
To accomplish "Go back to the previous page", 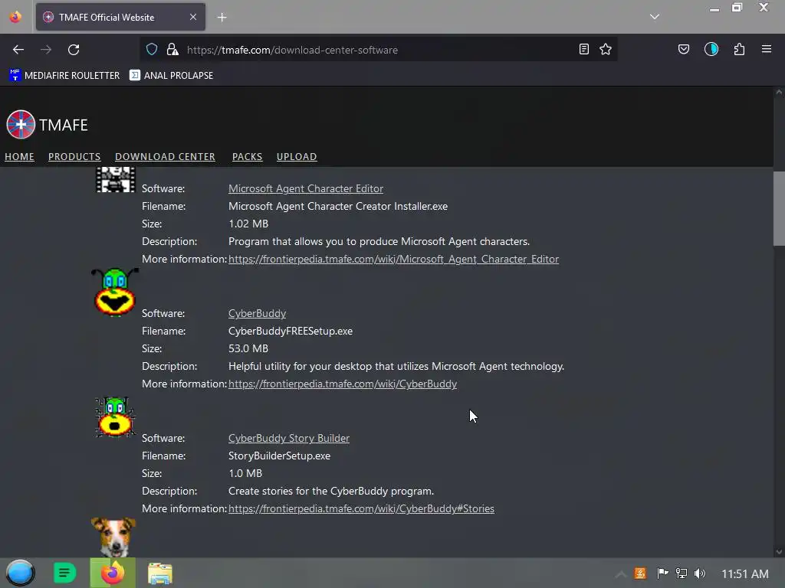I will (18, 50).
